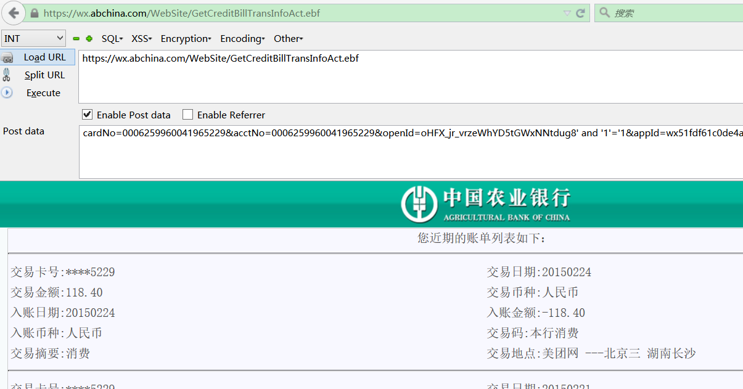
Task: Open the SQL menu
Action: [x=112, y=38]
